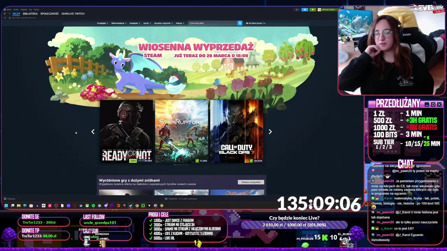Open the Gry menu
This screenshot has width=447, height=251.
pyautogui.click(x=30, y=9)
